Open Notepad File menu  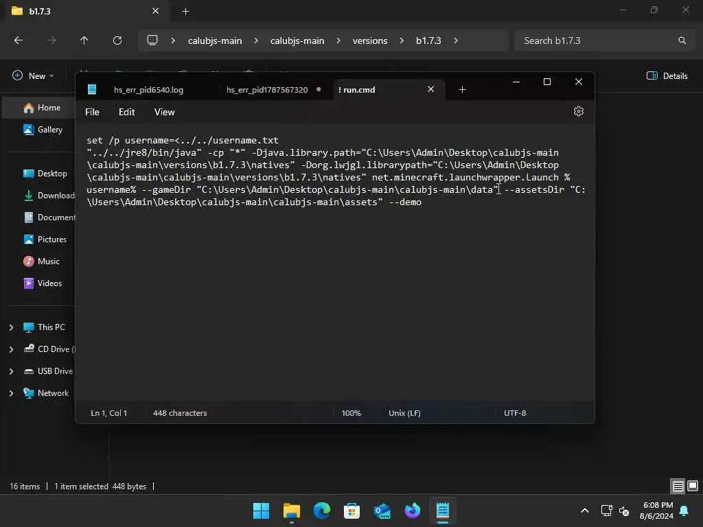(x=92, y=112)
